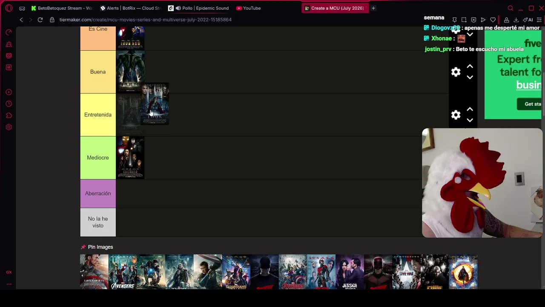Viewport: 545px width, 307px height.
Task: Move the Buena row down
Action: 470,77
